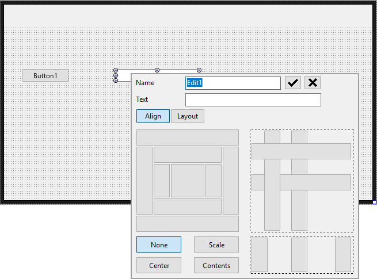Select the None alignment button

(159, 244)
